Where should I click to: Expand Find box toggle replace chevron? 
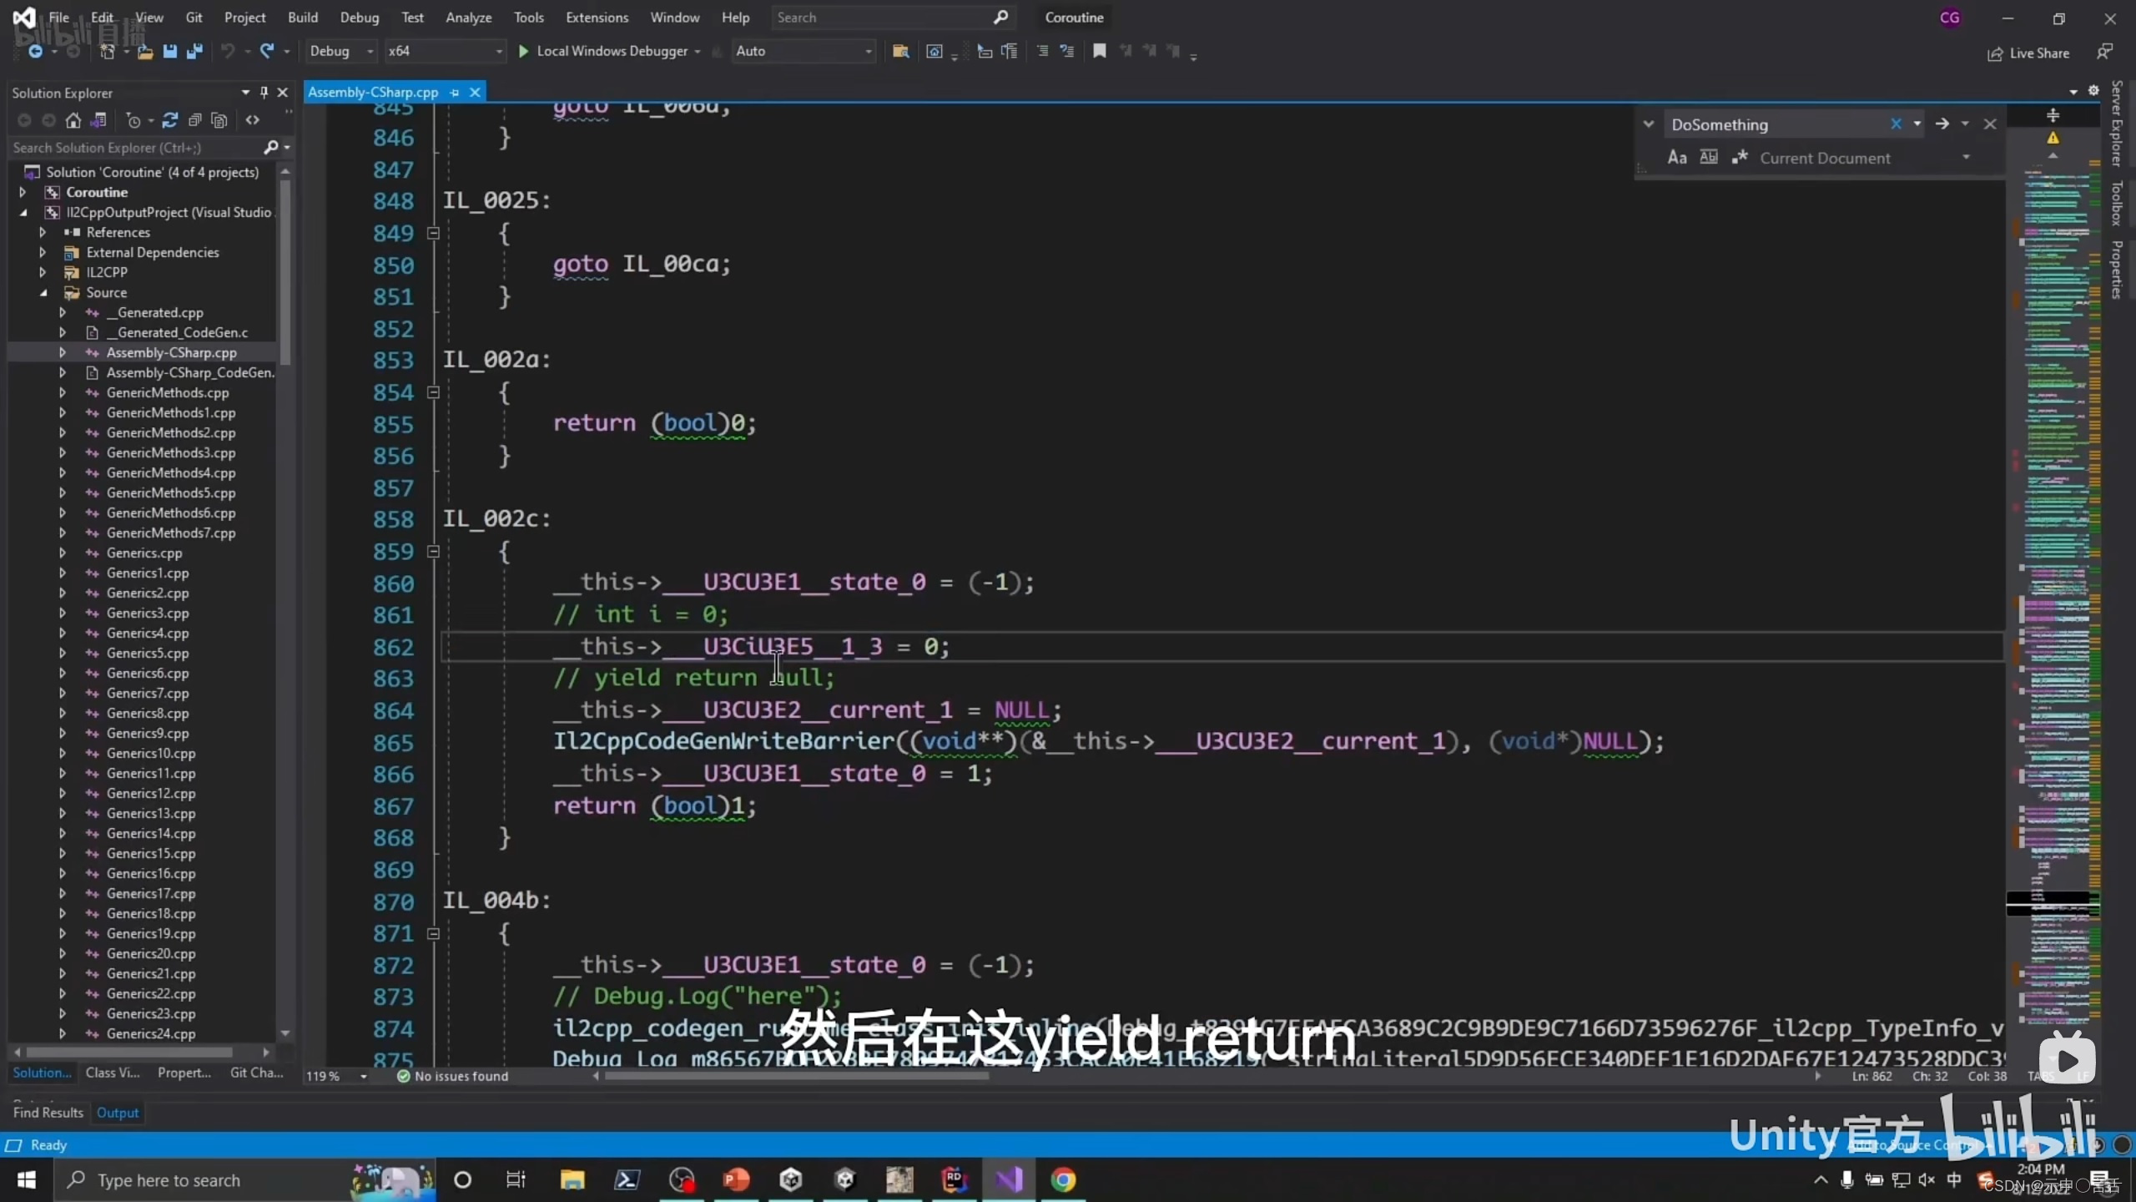pos(1648,124)
